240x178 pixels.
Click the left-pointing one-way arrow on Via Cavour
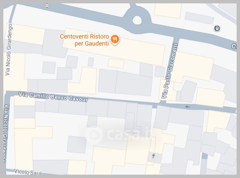(x=187, y=107)
